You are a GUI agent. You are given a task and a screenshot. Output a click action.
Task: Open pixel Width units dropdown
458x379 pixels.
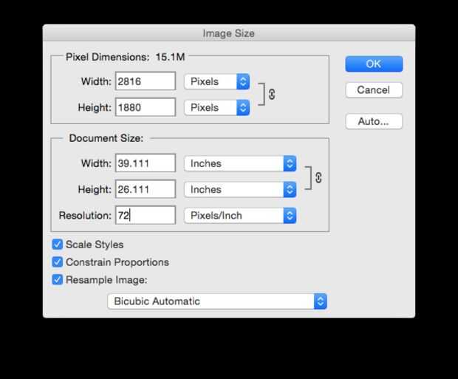click(x=217, y=81)
